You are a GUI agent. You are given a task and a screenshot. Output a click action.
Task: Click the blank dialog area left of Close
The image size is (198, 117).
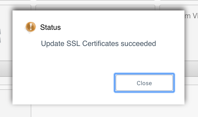63,83
